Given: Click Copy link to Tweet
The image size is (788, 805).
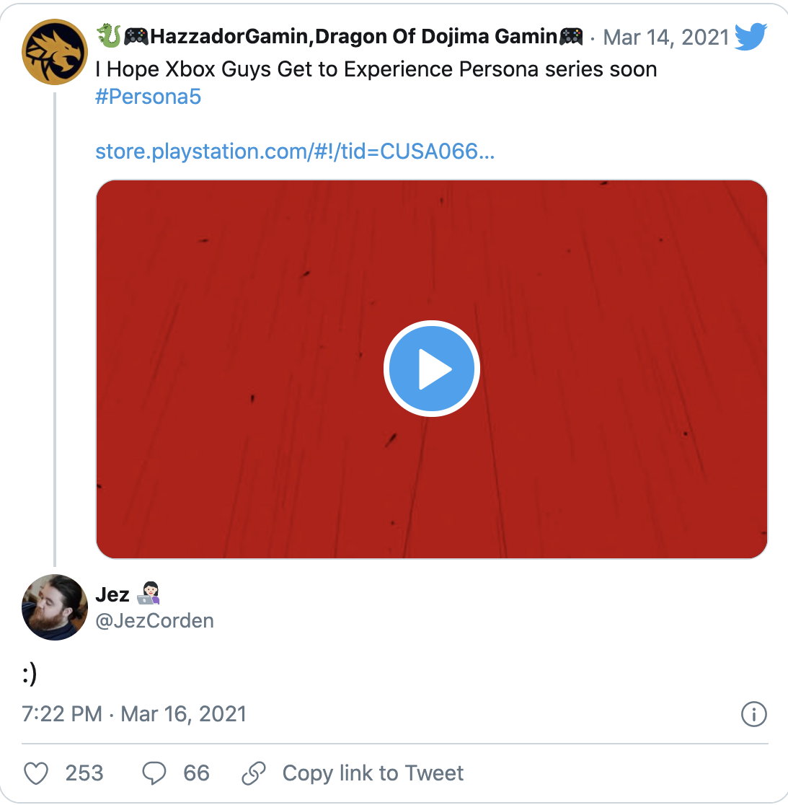Looking at the screenshot, I should tap(373, 773).
